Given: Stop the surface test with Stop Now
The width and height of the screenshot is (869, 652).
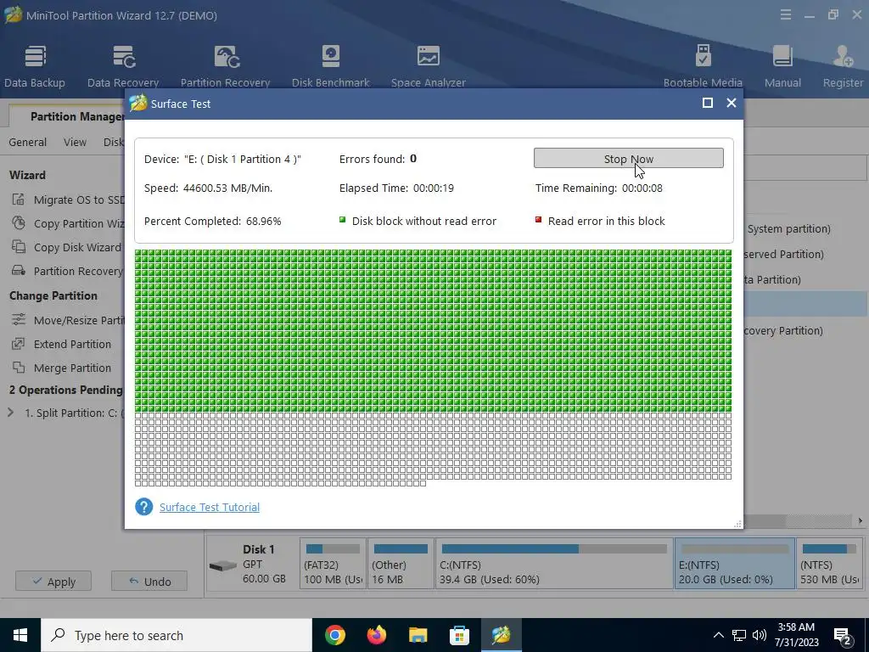Looking at the screenshot, I should (x=629, y=159).
